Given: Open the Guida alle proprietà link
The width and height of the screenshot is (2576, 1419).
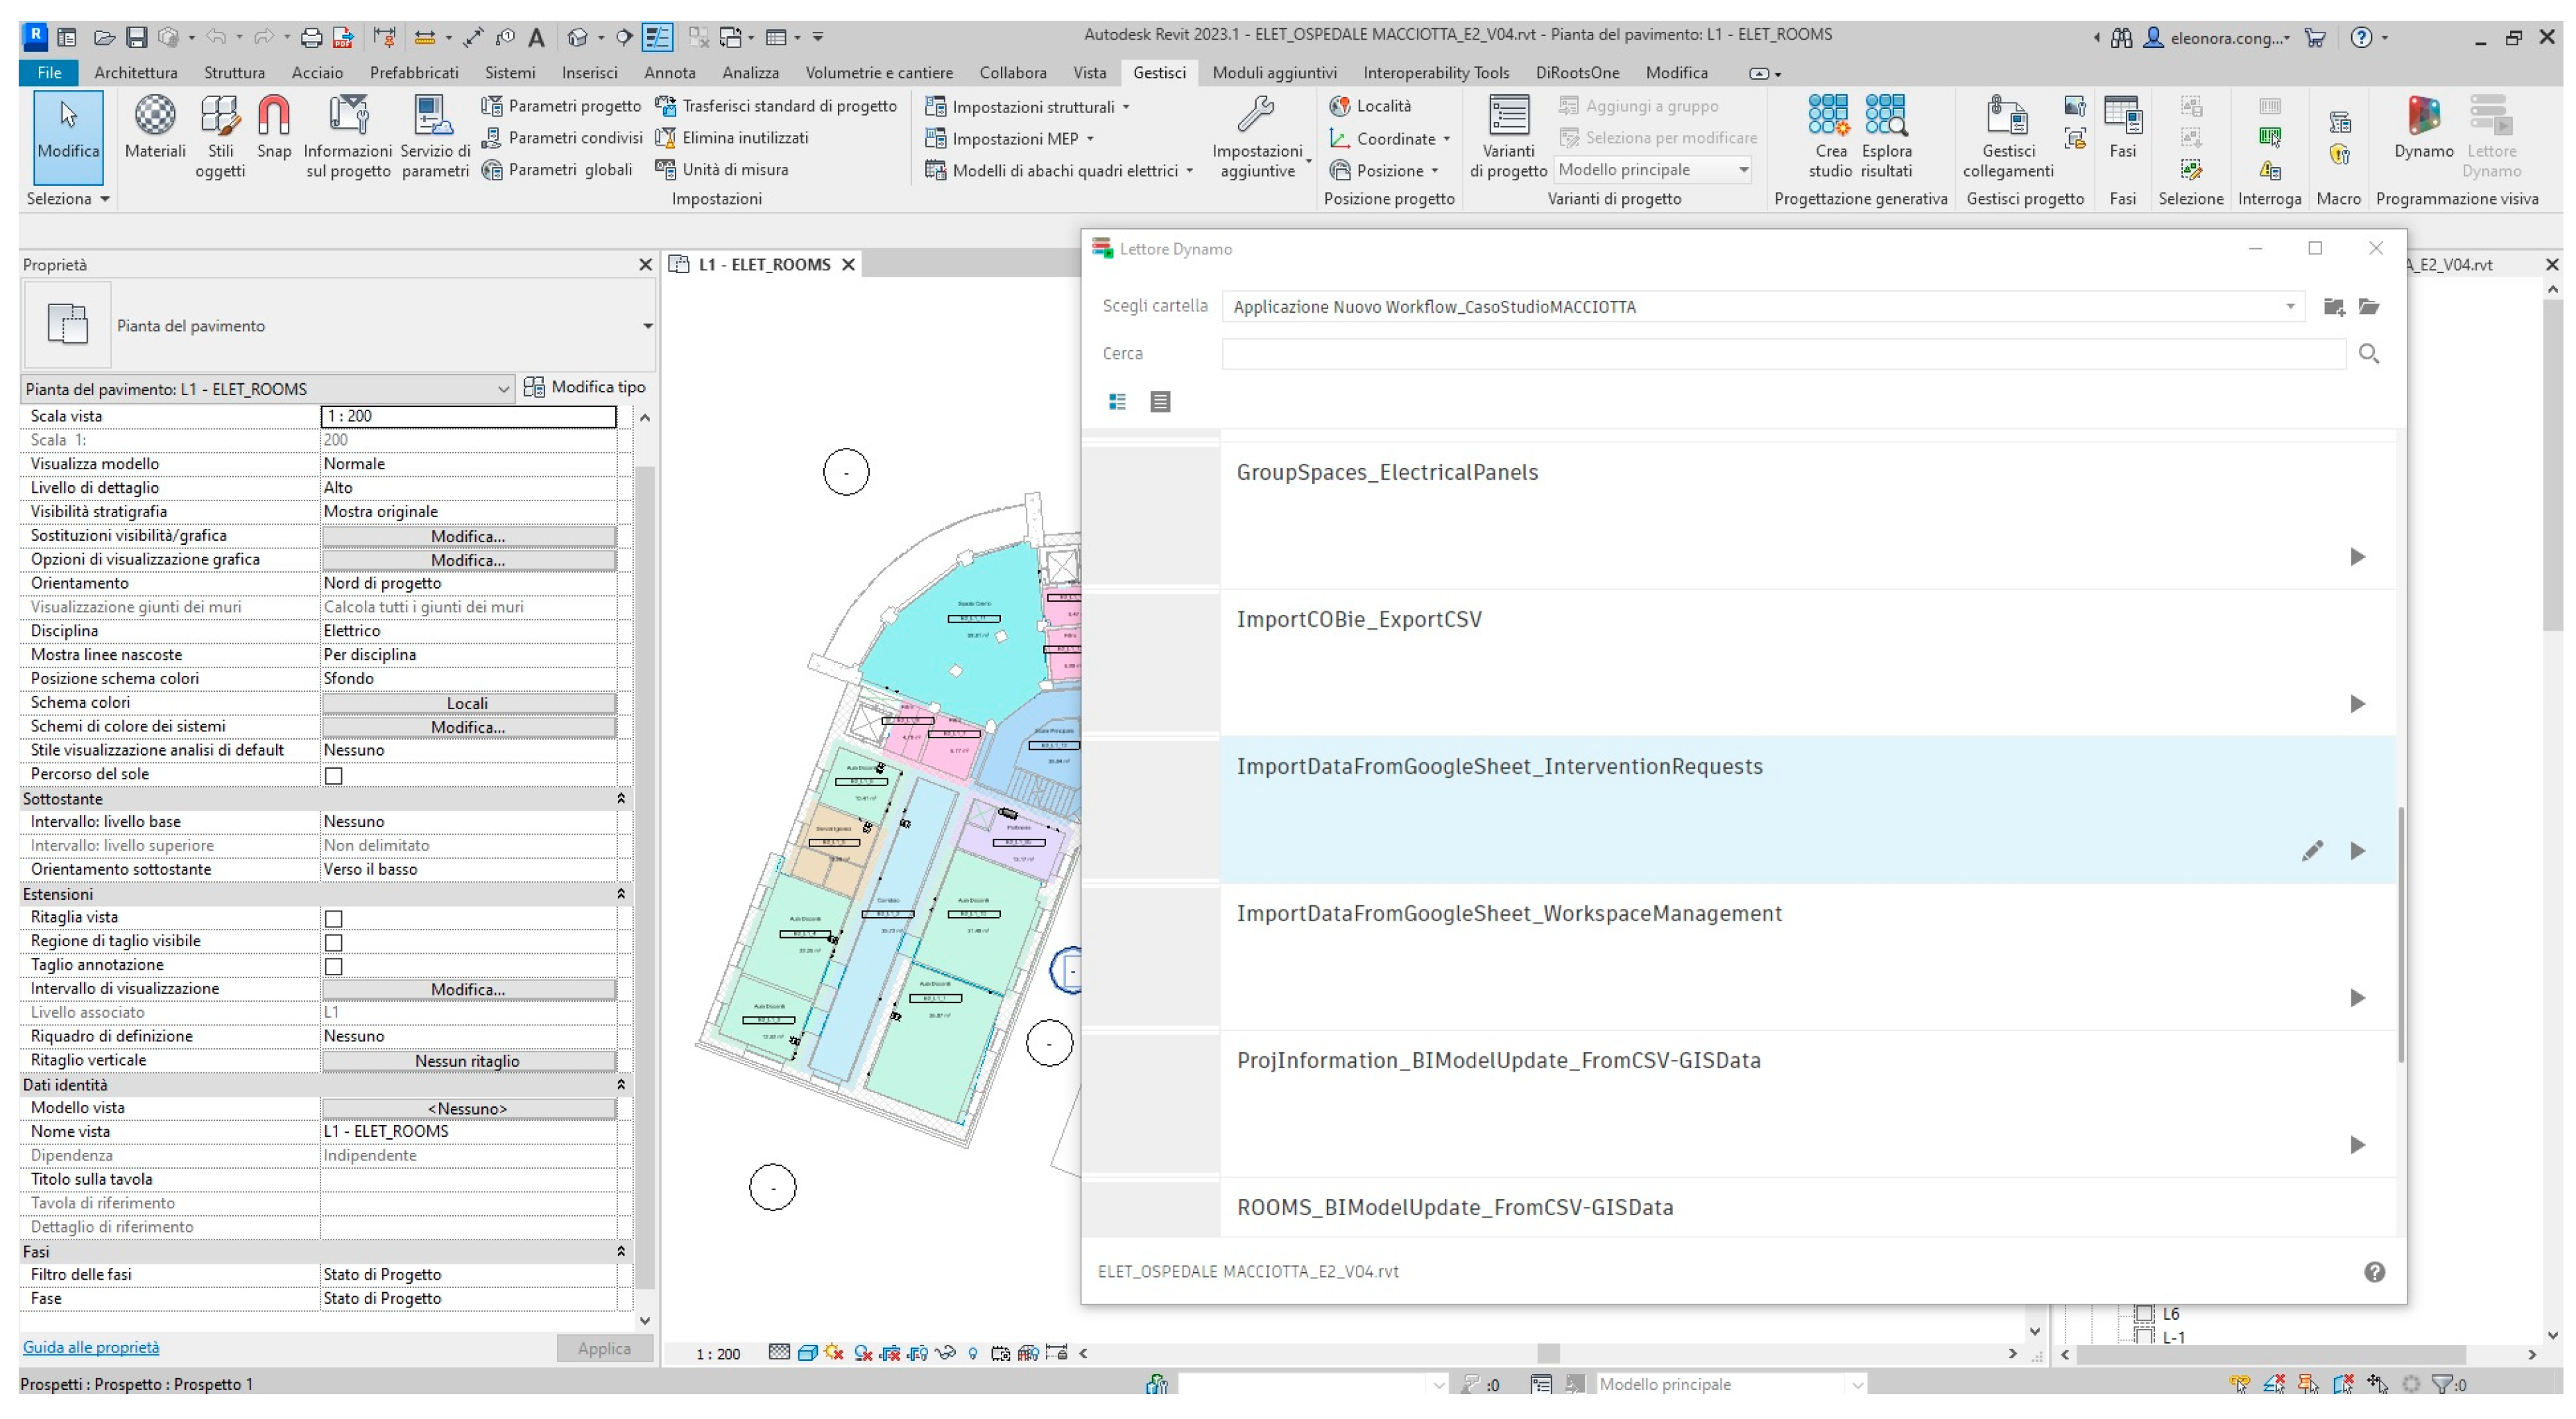Looking at the screenshot, I should [91, 1347].
